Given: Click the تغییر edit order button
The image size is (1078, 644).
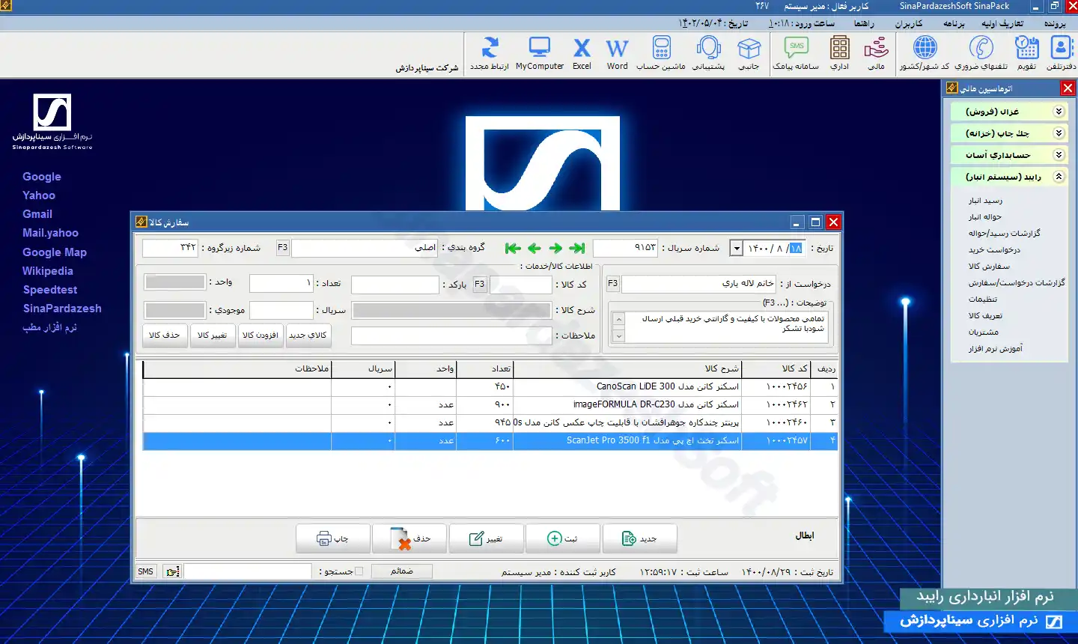Looking at the screenshot, I should 487,538.
